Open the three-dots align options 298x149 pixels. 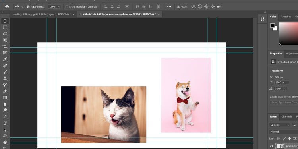[x=169, y=7]
